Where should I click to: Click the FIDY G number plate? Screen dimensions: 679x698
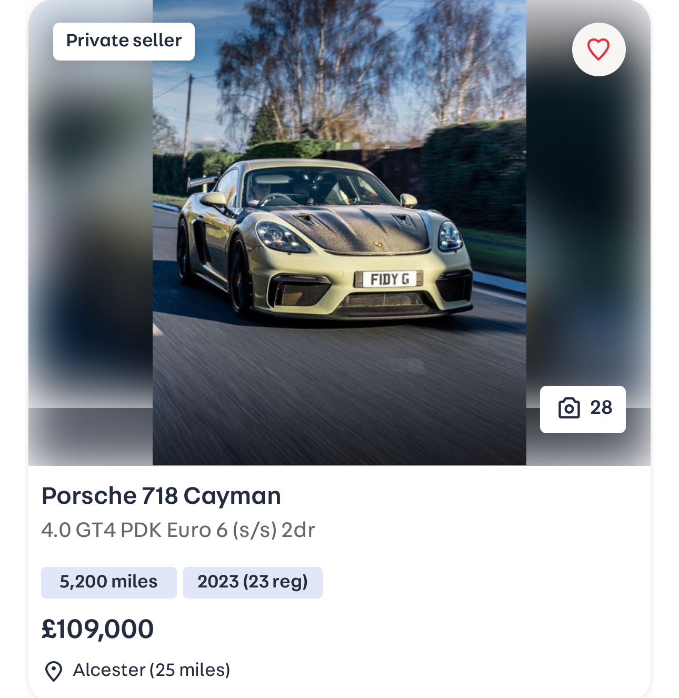coord(389,279)
